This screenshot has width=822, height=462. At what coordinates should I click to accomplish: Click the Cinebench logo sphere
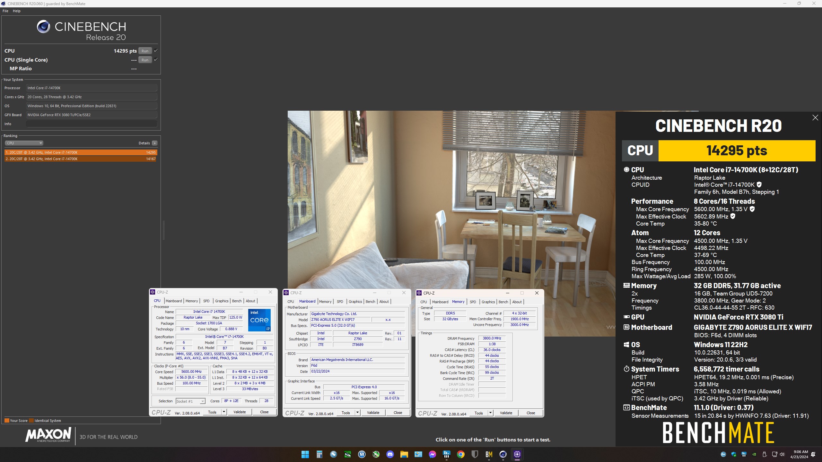tap(43, 27)
